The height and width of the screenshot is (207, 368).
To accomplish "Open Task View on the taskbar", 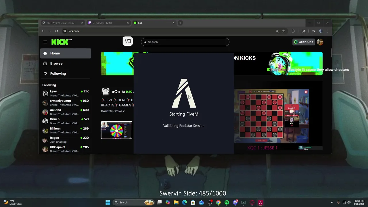I will pos(160,202).
